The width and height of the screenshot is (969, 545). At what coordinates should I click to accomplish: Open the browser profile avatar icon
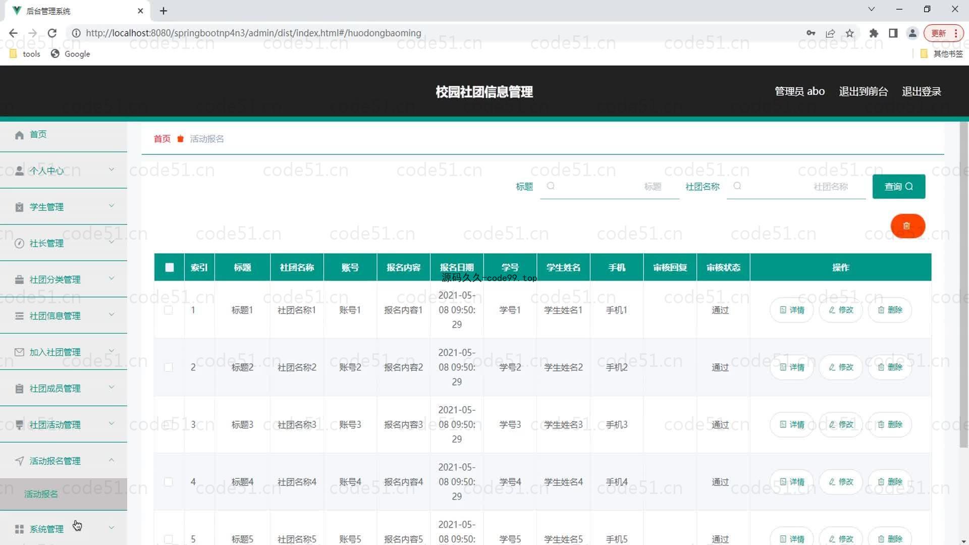[912, 33]
